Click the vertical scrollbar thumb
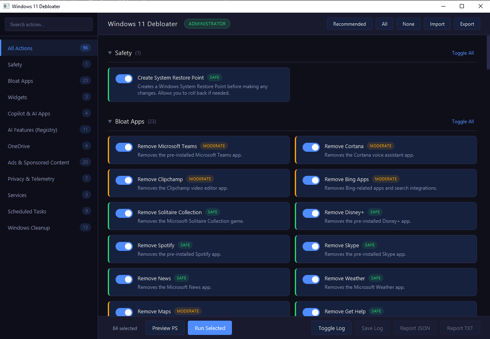 click(488, 53)
